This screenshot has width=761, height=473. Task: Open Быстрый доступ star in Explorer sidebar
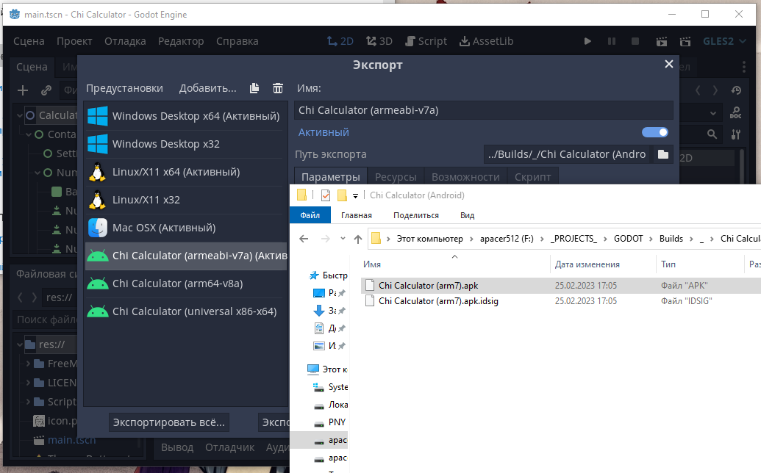click(329, 275)
